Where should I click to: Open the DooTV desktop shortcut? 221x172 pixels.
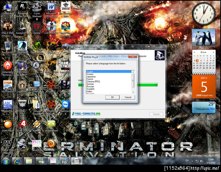click(x=37, y=87)
